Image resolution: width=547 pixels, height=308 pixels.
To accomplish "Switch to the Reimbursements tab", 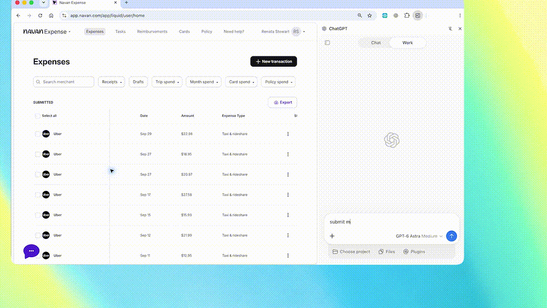I will point(152,31).
